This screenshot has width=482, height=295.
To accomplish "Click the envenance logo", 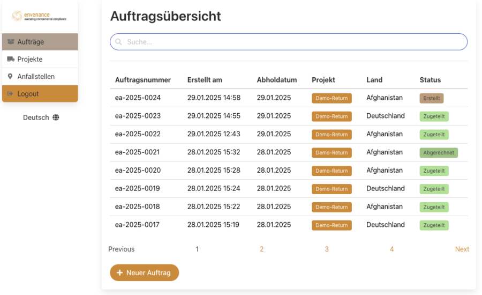I will click(x=39, y=16).
